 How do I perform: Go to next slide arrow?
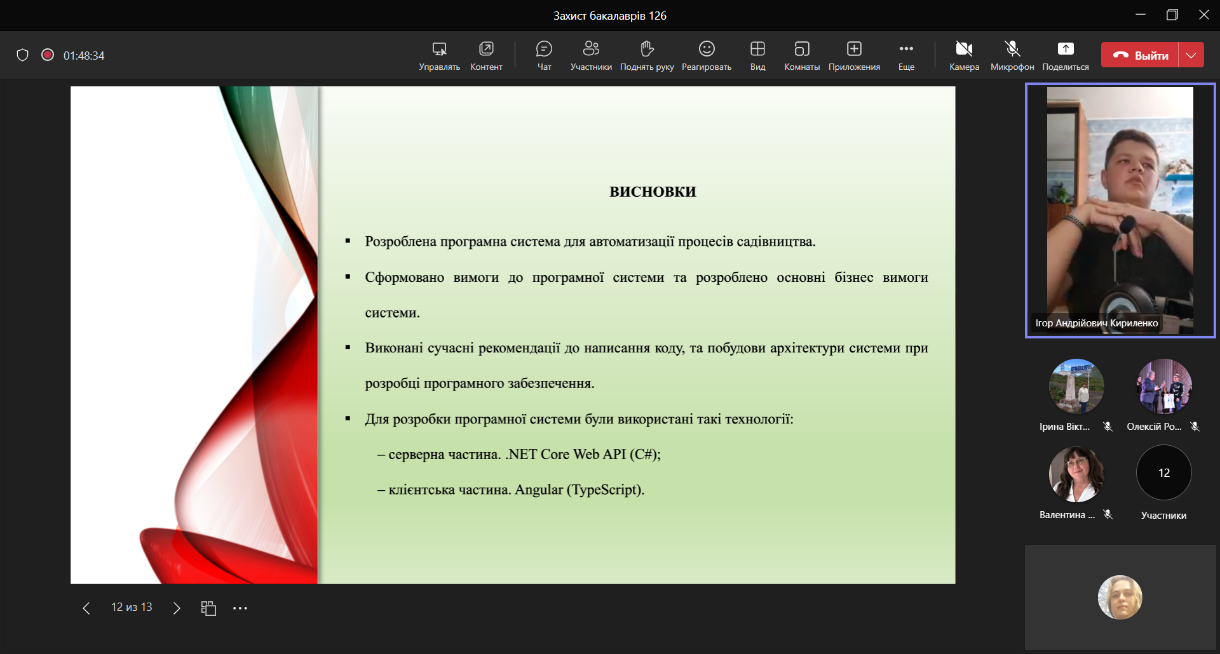click(177, 608)
